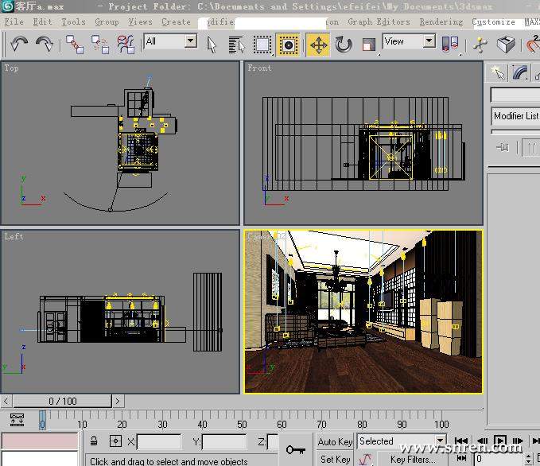Click the 0 / 100 time slider
540x466 pixels.
63,402
